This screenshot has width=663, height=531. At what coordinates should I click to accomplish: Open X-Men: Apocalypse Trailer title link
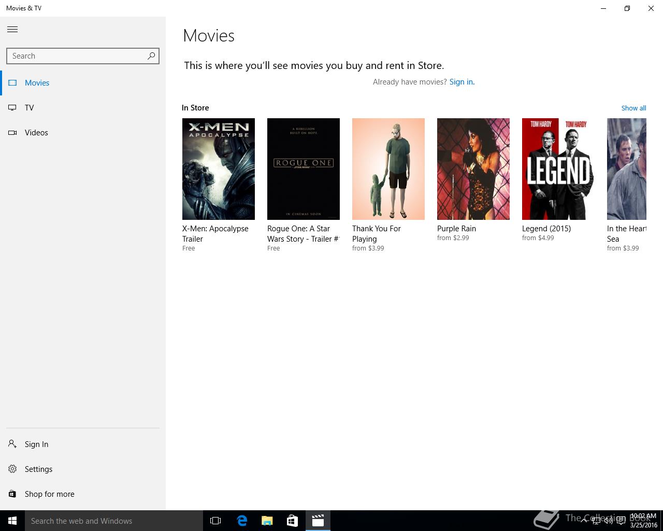[x=215, y=234]
